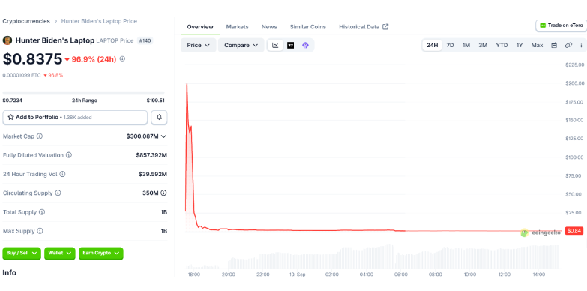Open the Historical Data tab
This screenshot has height=291, width=587.
[364, 26]
